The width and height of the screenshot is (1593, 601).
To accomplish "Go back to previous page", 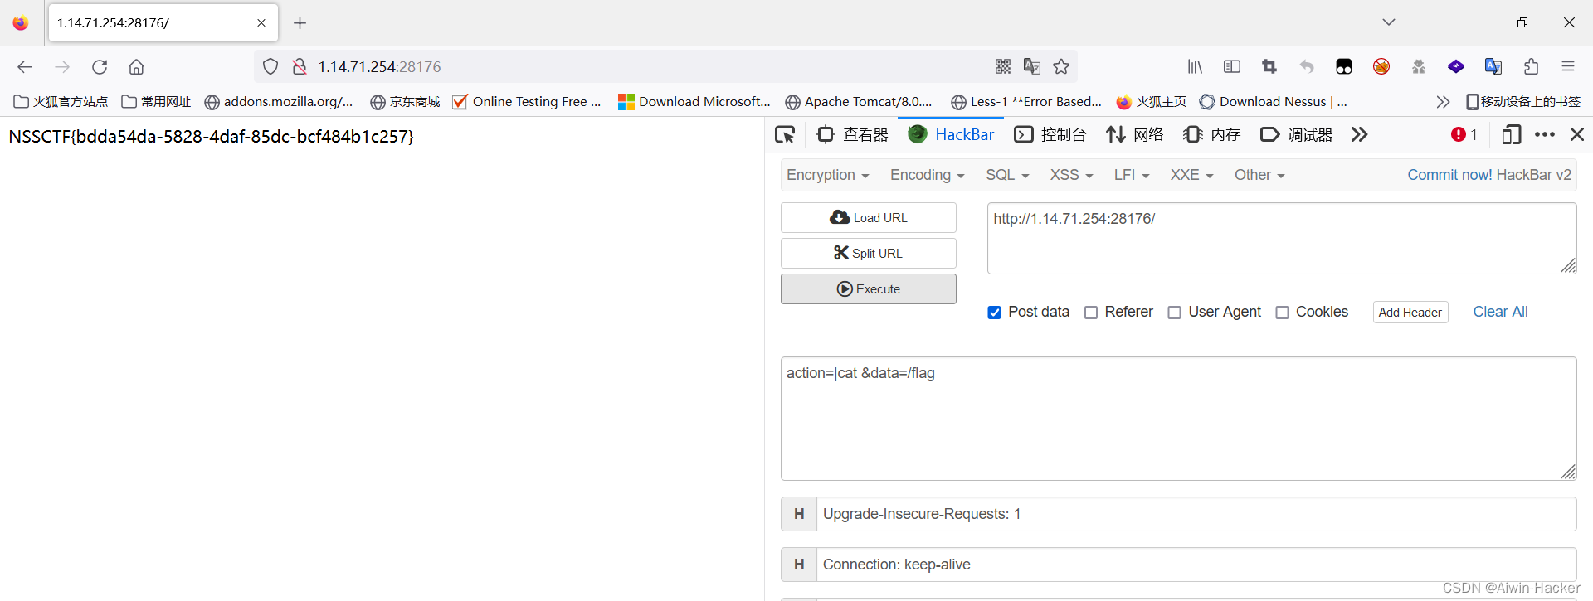I will coord(25,67).
